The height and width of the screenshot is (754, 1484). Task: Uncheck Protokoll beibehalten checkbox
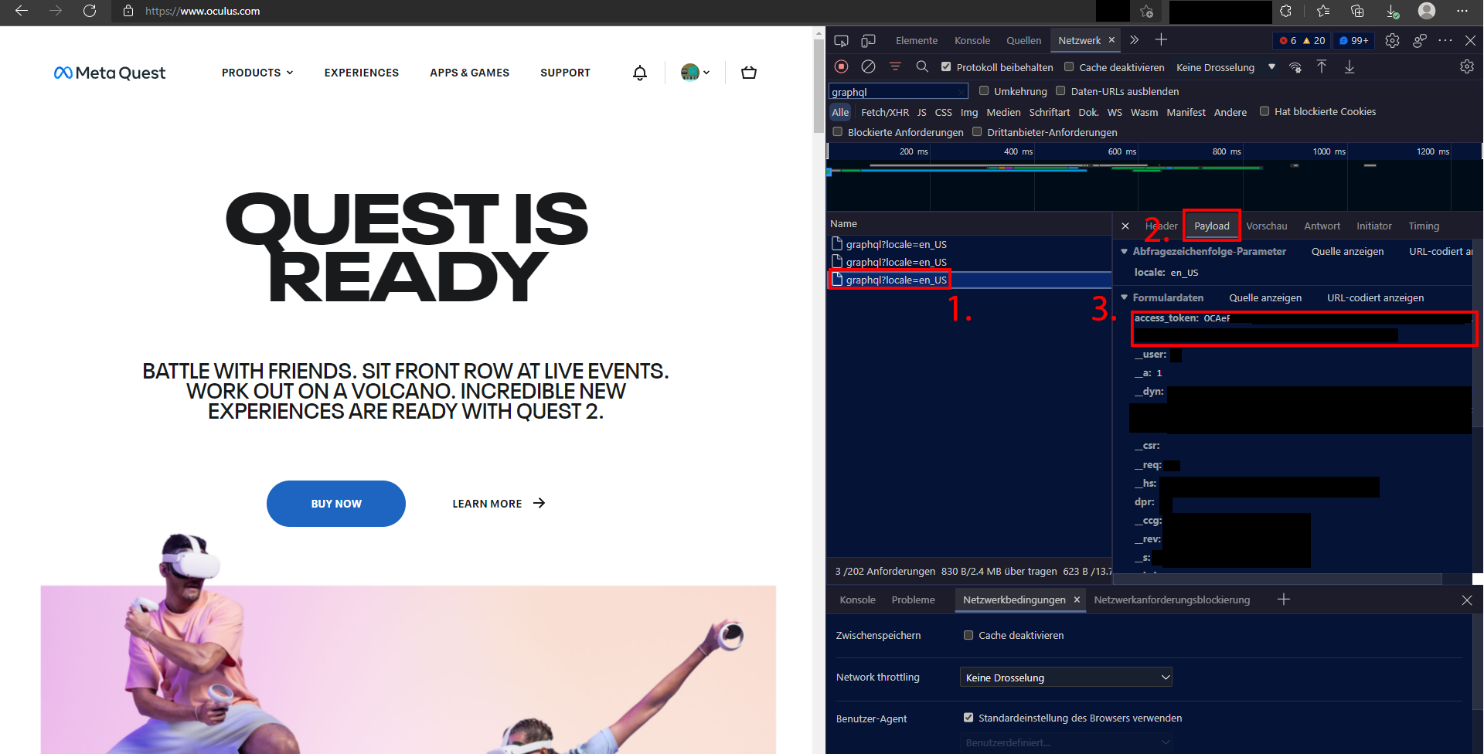[x=946, y=67]
